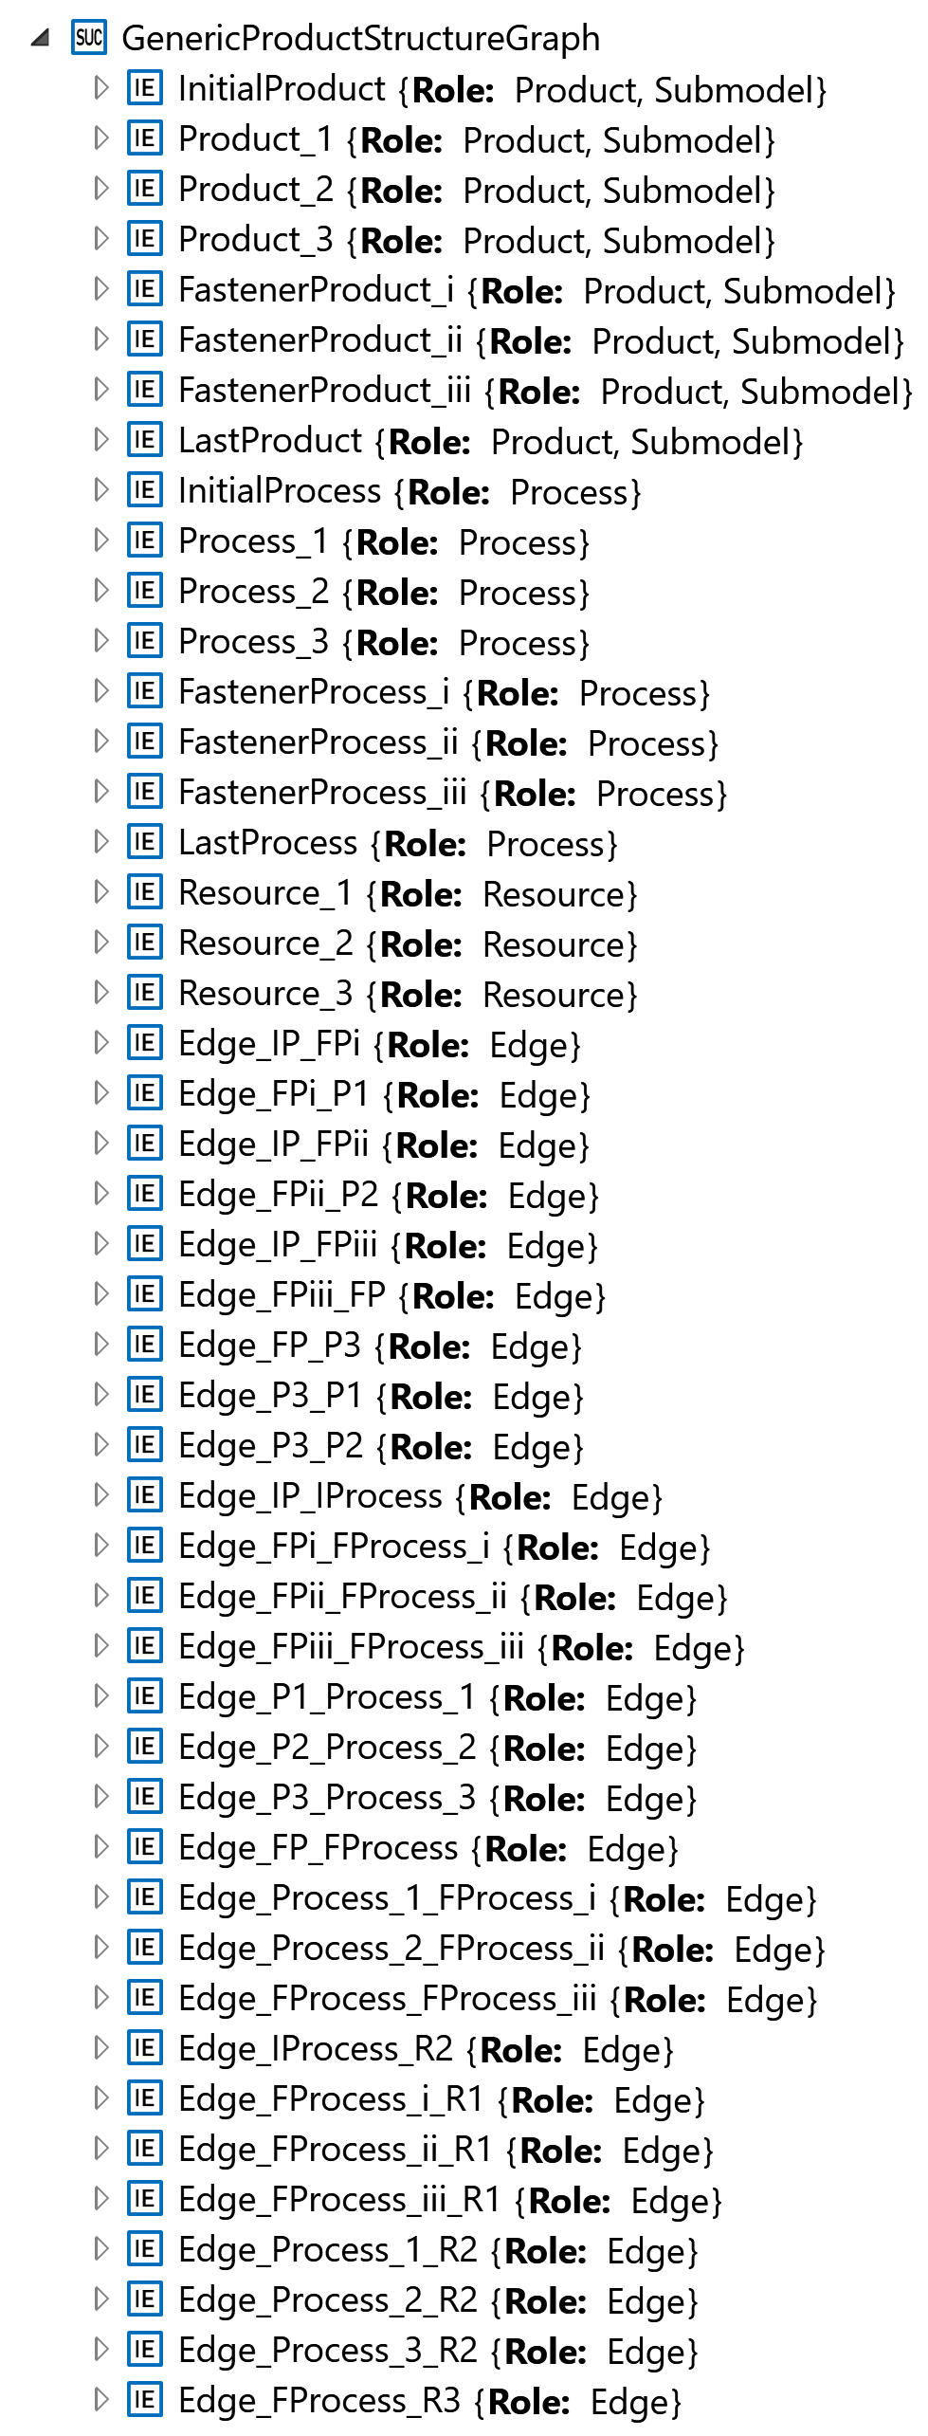Expand the InitialProcess element
The width and height of the screenshot is (928, 2436).
pyautogui.click(x=101, y=490)
